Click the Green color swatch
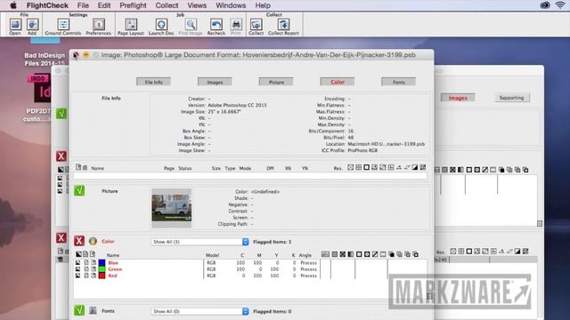The image size is (570, 320). 102,269
